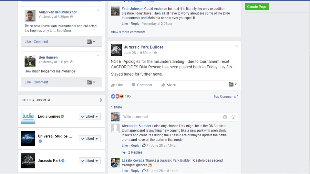The image size is (310, 174).
Task: Open See More on Aidan's post
Action: [64, 31]
